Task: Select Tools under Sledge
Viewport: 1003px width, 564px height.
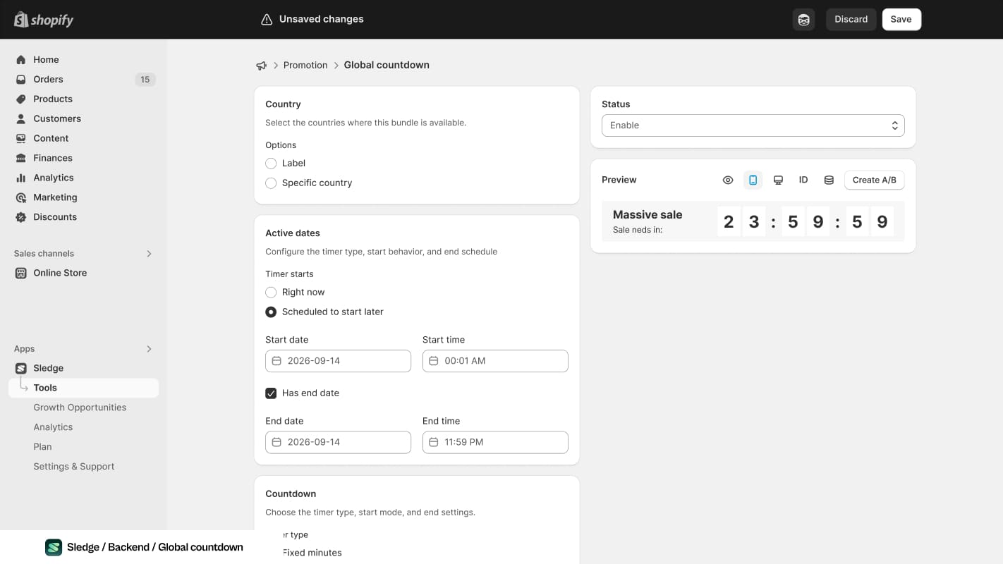Action: [x=83, y=388]
